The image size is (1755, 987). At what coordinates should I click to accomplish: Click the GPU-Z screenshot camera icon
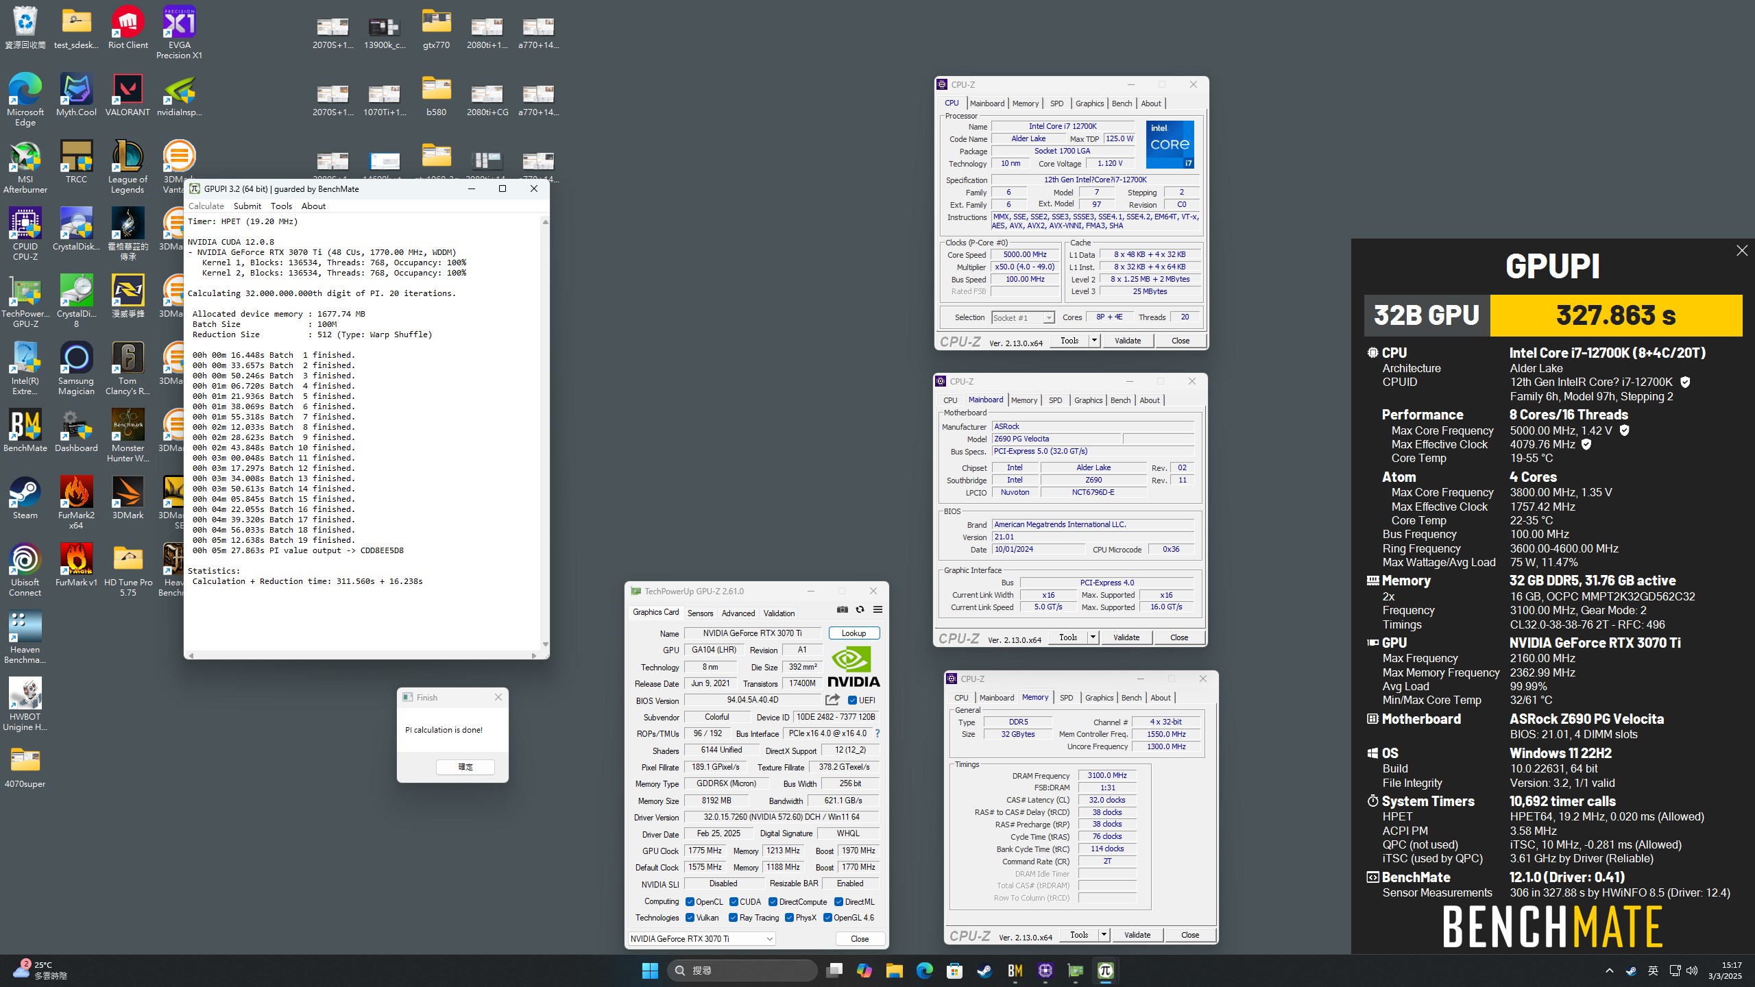pyautogui.click(x=843, y=609)
